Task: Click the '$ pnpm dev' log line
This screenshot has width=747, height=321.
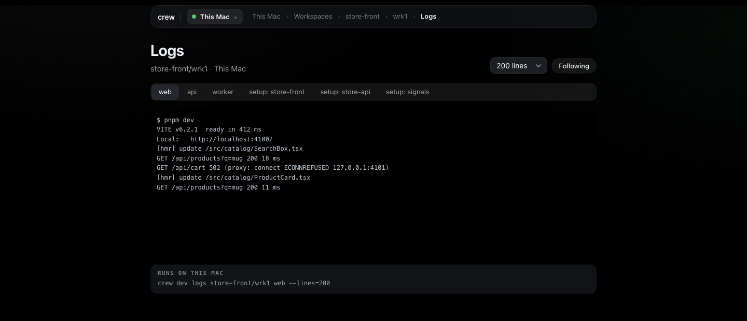Action: coord(175,120)
